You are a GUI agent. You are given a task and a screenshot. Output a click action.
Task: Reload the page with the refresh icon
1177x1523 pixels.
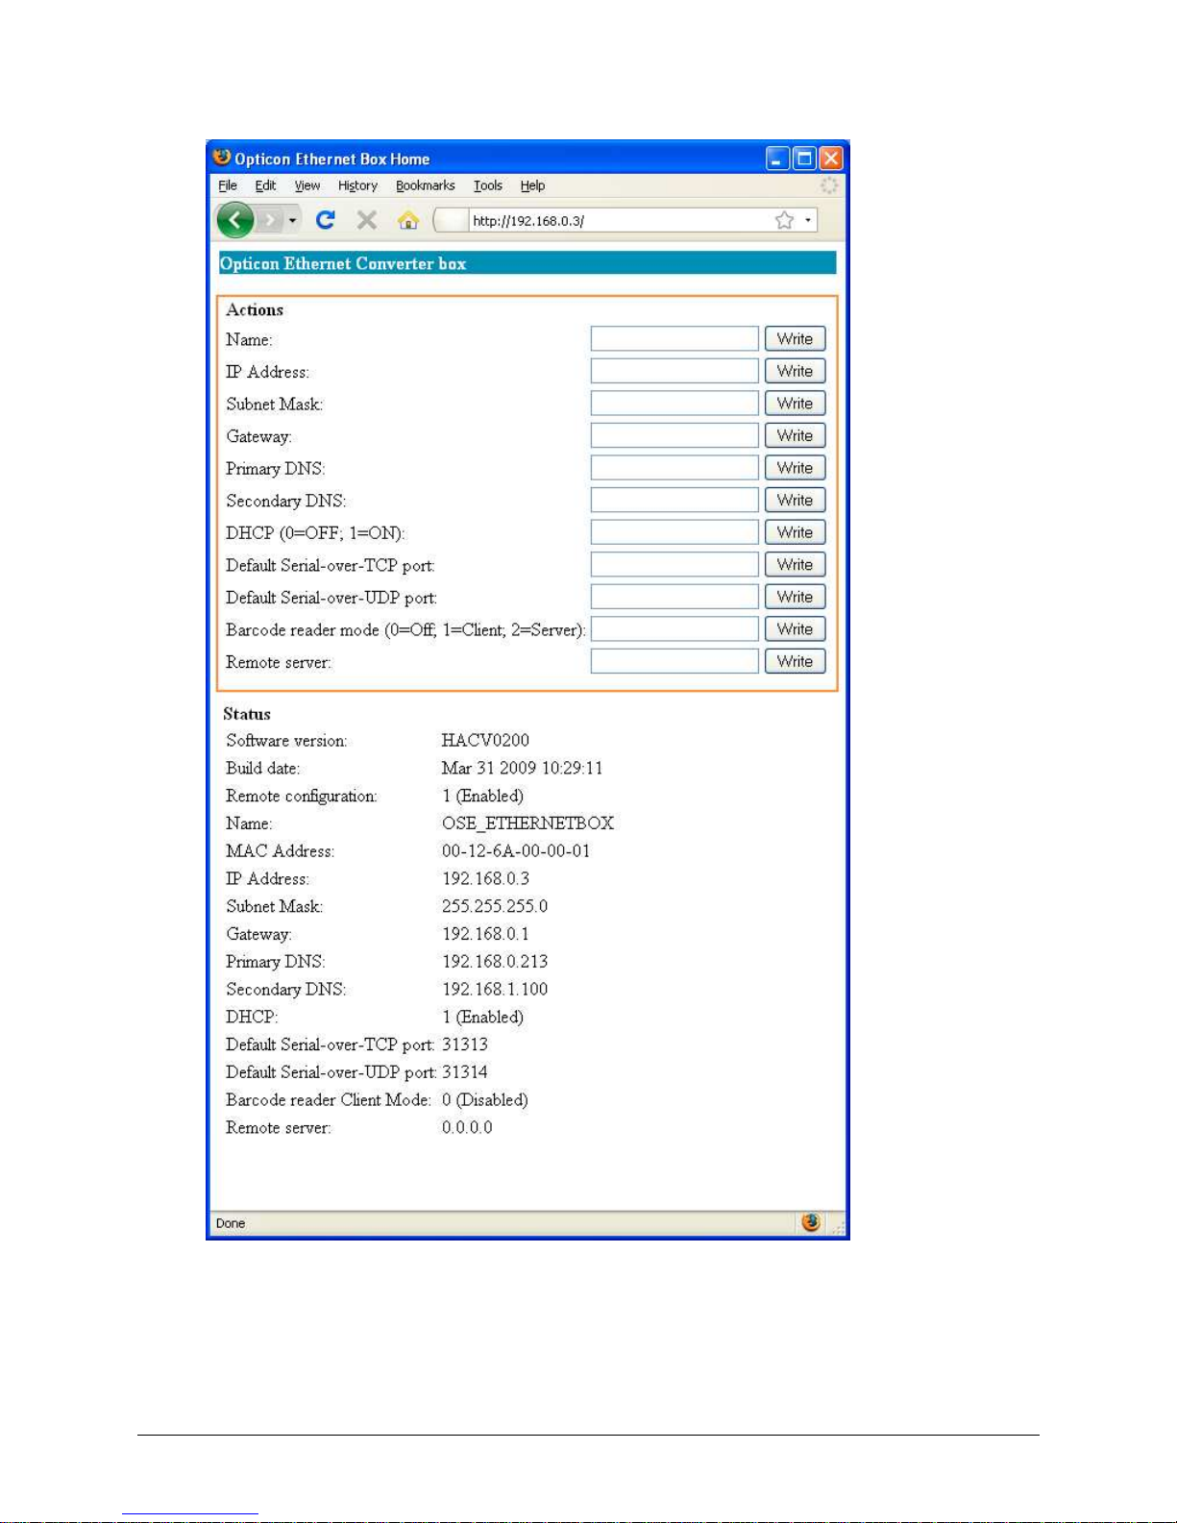point(326,220)
